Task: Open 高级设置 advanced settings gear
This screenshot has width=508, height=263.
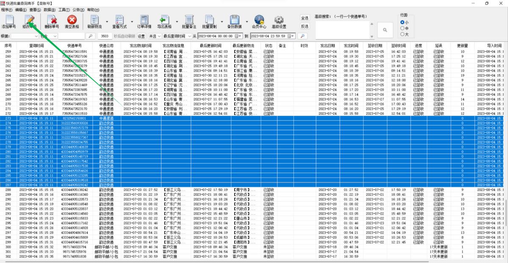Action: [279, 21]
